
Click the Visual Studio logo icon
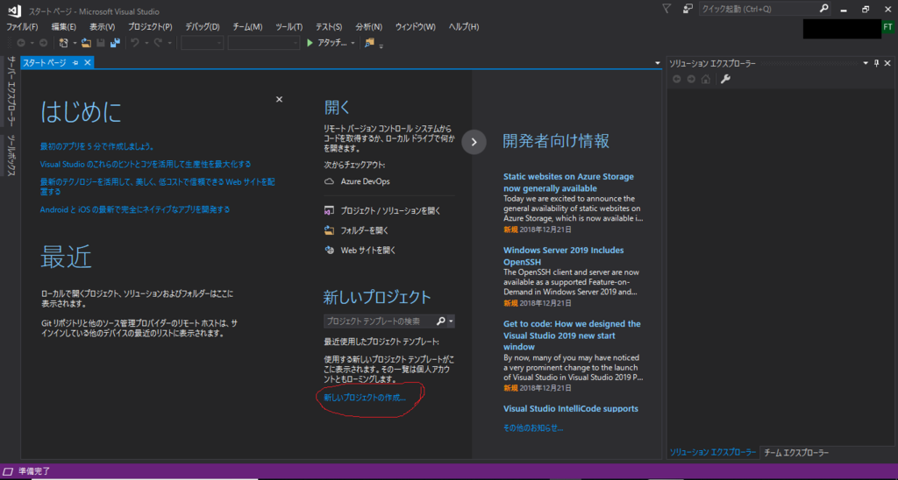tap(14, 11)
